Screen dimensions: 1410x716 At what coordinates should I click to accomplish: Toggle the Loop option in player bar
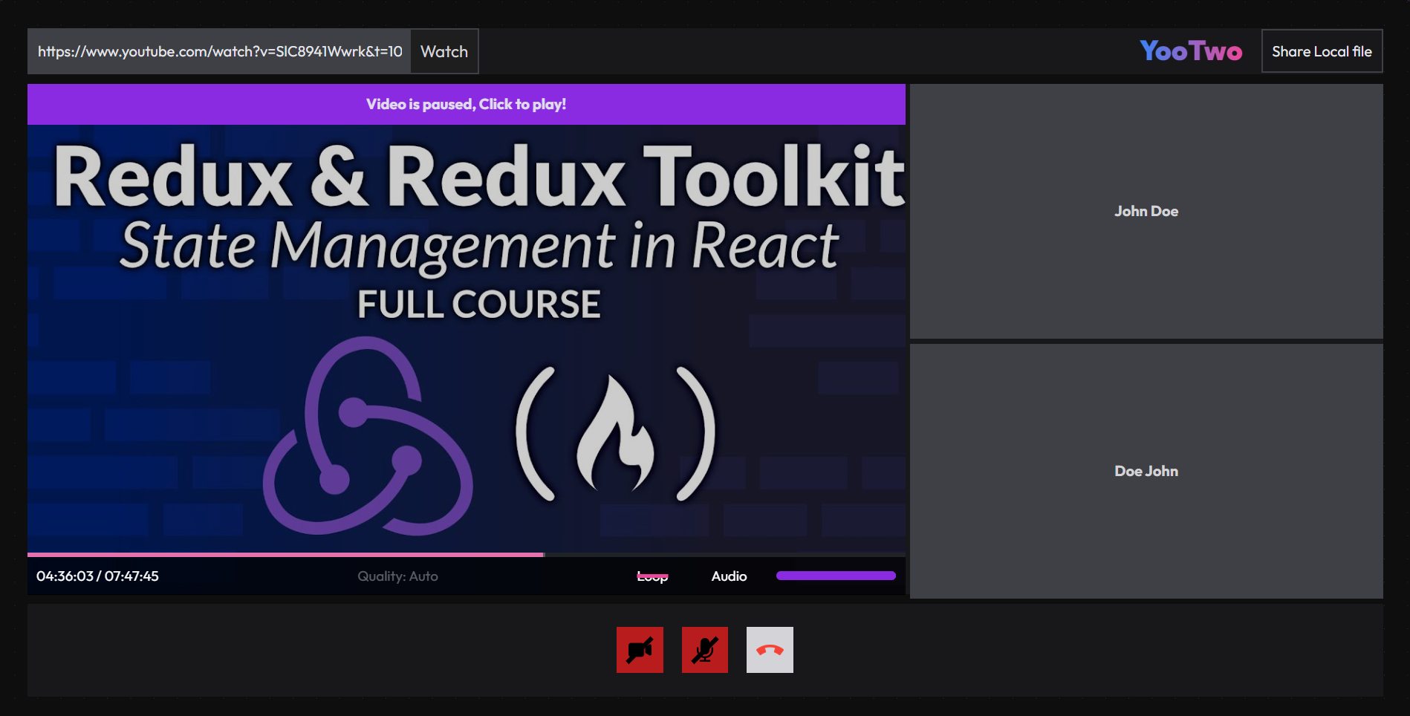[x=652, y=576]
